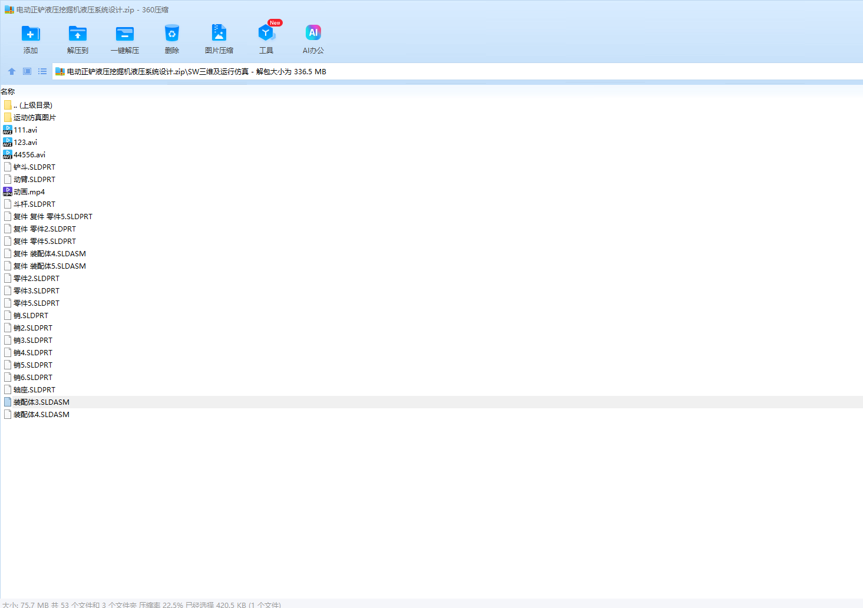Screen dimensions: 863x608
Task: Select the 装配体4.SLDASM file
Action: point(431,414)
